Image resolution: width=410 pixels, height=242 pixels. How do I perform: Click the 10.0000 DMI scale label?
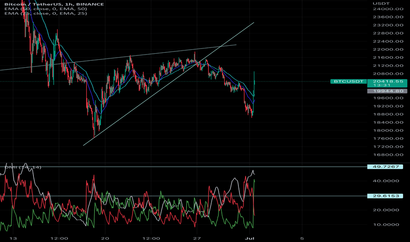(386, 225)
